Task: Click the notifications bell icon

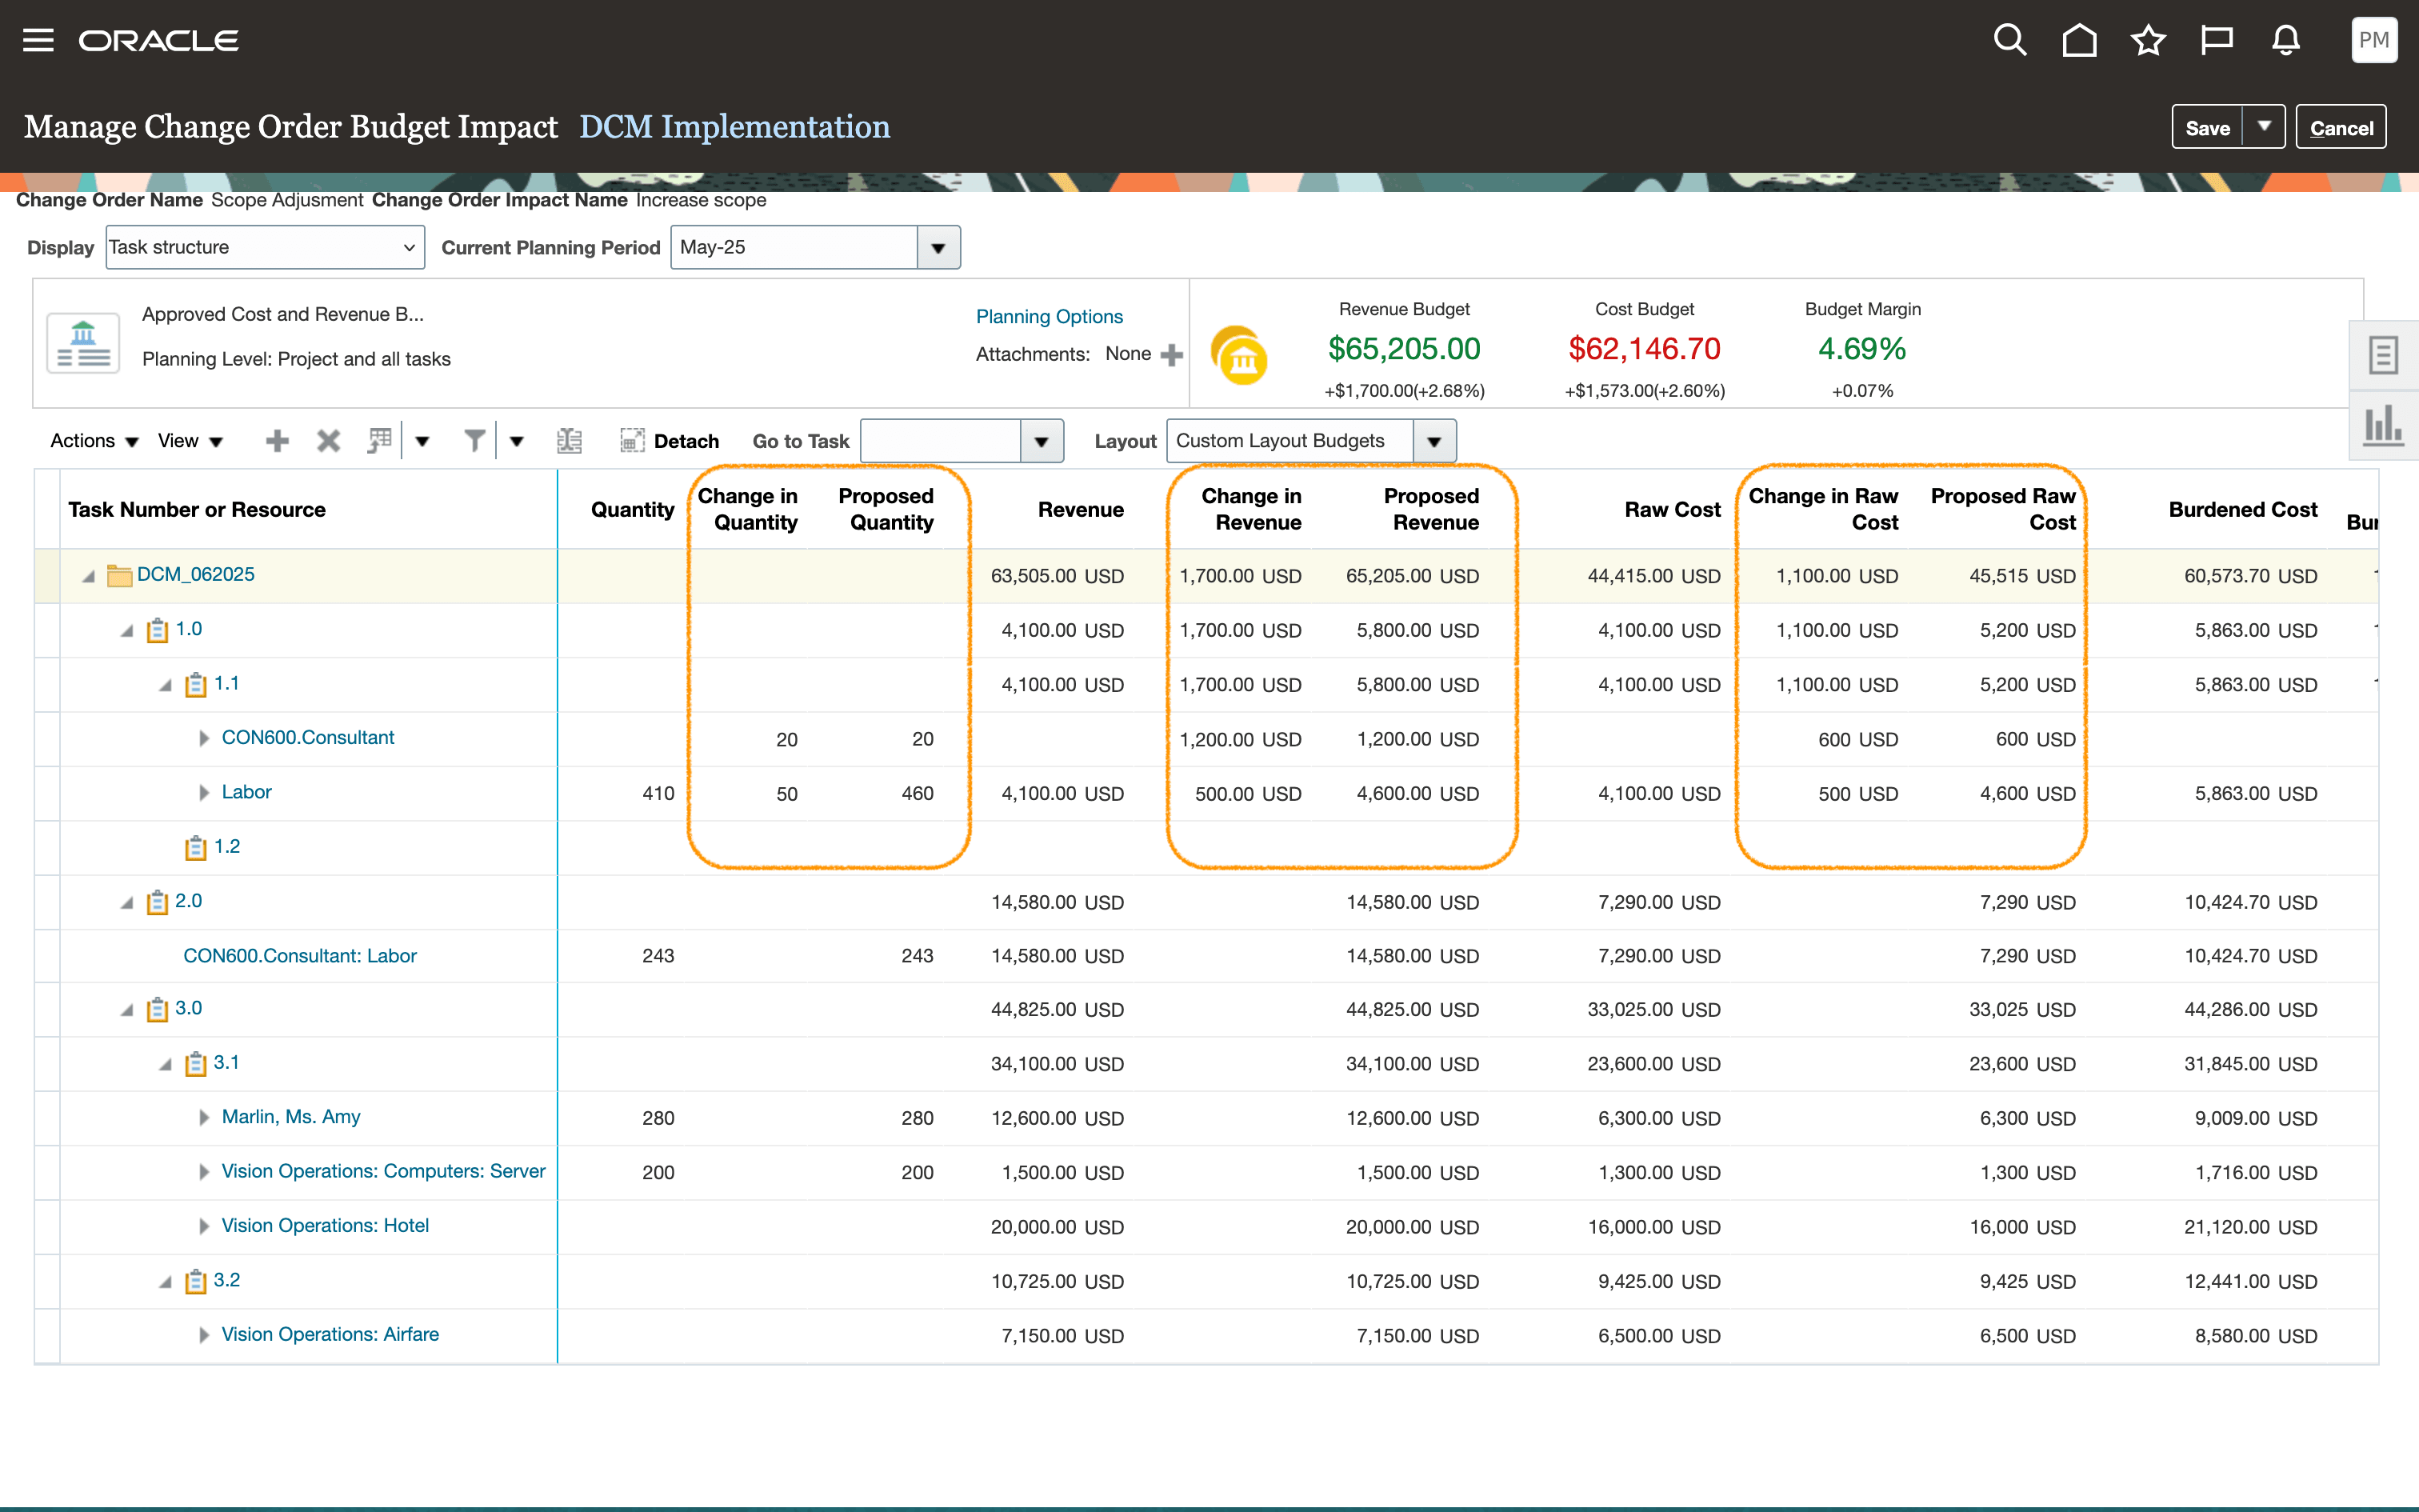Action: (2286, 40)
